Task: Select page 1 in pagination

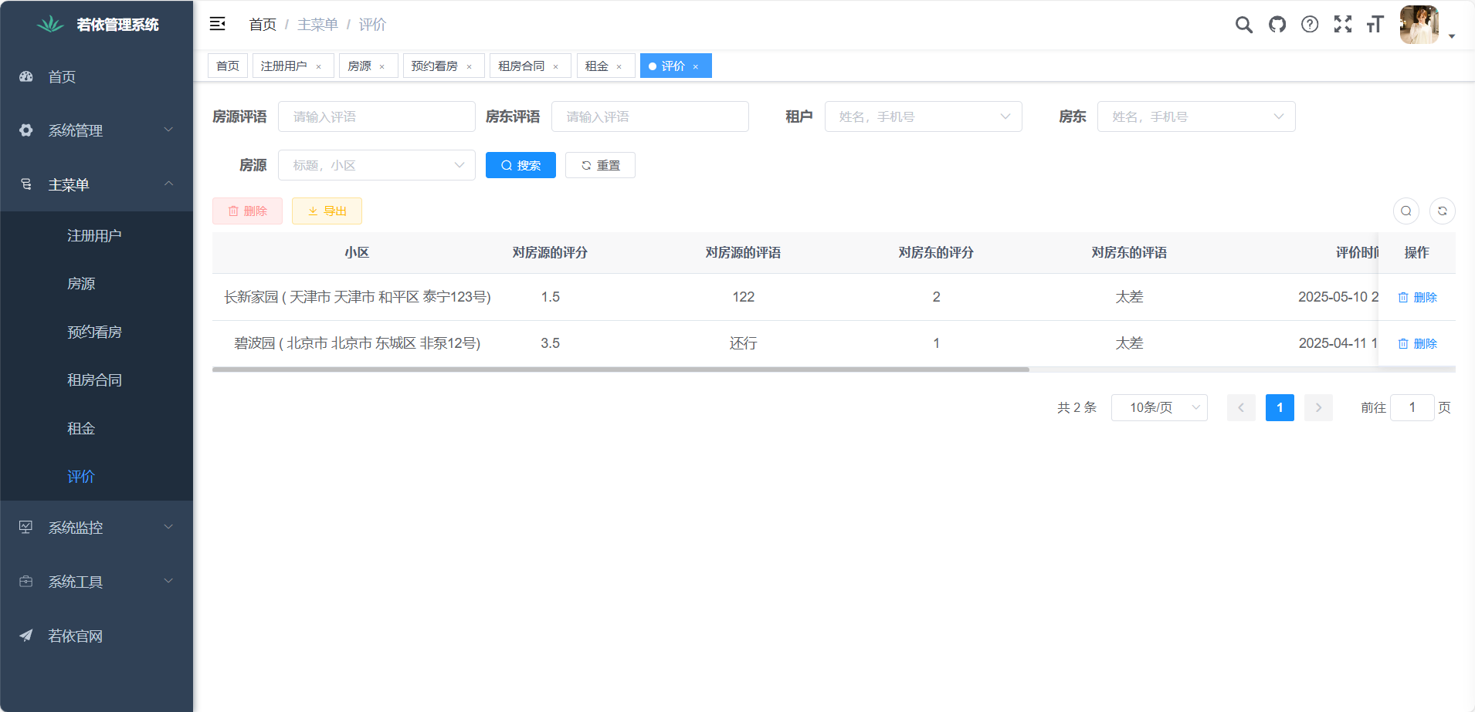Action: click(x=1280, y=407)
